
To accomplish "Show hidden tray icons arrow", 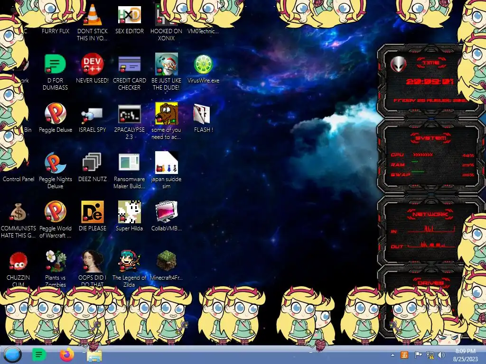I will pos(393,355).
